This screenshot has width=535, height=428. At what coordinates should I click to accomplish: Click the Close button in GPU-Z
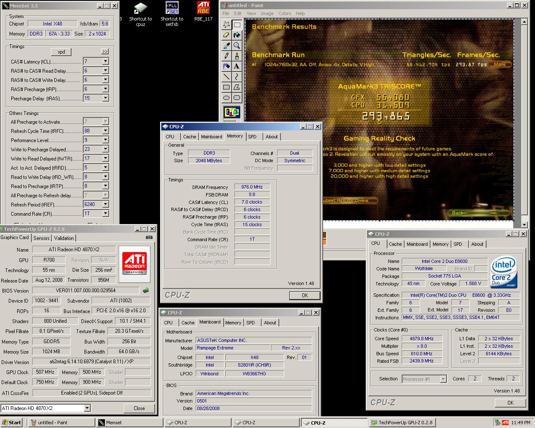tap(139, 408)
